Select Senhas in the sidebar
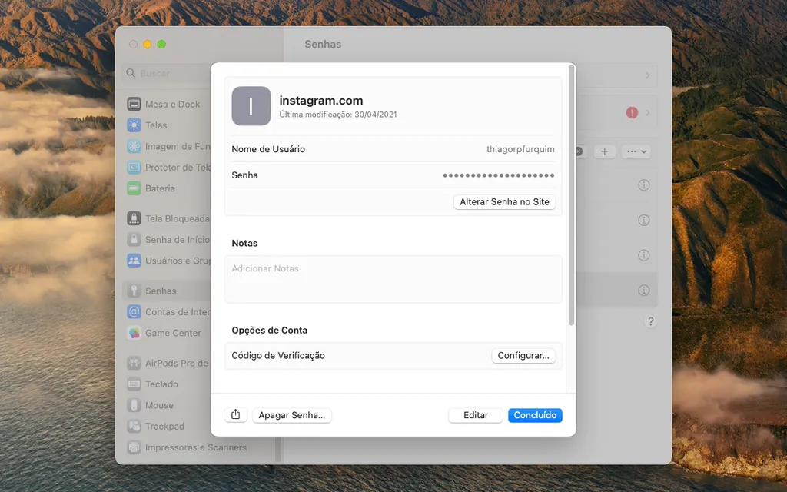 point(166,291)
